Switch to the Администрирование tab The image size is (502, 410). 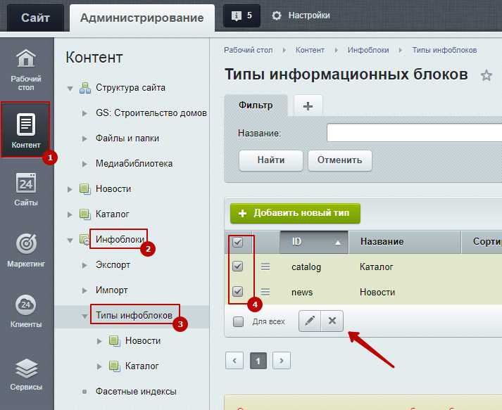tap(142, 18)
